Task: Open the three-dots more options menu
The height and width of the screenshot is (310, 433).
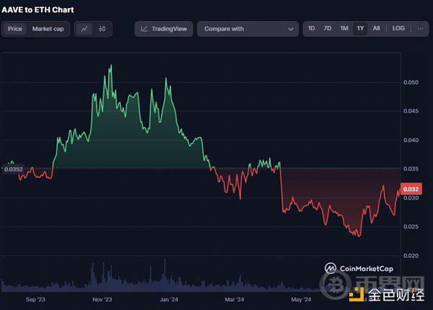Action: coord(420,29)
